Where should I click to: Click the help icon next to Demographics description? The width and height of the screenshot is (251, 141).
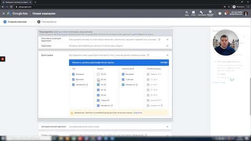click(x=148, y=55)
